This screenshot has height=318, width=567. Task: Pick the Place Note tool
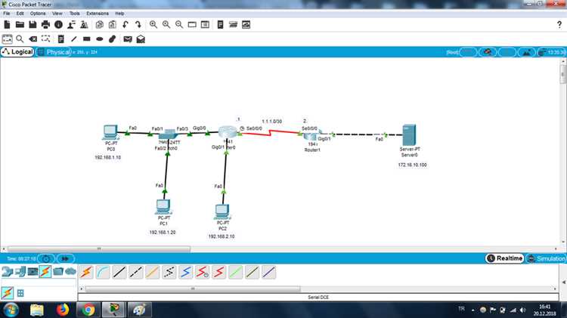pos(60,39)
